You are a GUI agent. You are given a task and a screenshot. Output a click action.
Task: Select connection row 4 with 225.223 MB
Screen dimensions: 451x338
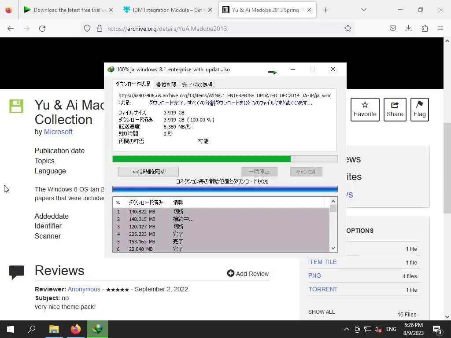pyautogui.click(x=221, y=234)
